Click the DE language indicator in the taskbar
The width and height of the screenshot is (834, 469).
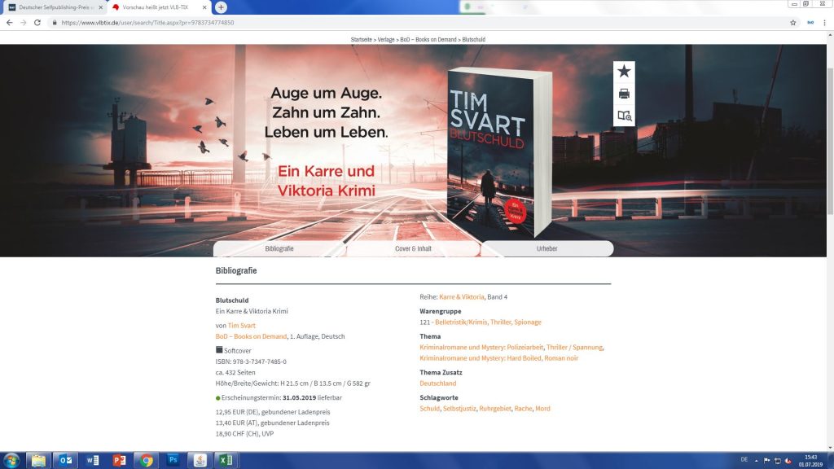click(744, 460)
